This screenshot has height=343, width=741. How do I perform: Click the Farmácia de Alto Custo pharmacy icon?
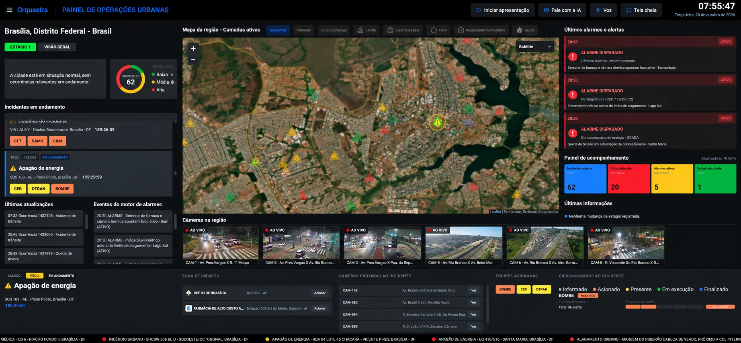pos(188,308)
